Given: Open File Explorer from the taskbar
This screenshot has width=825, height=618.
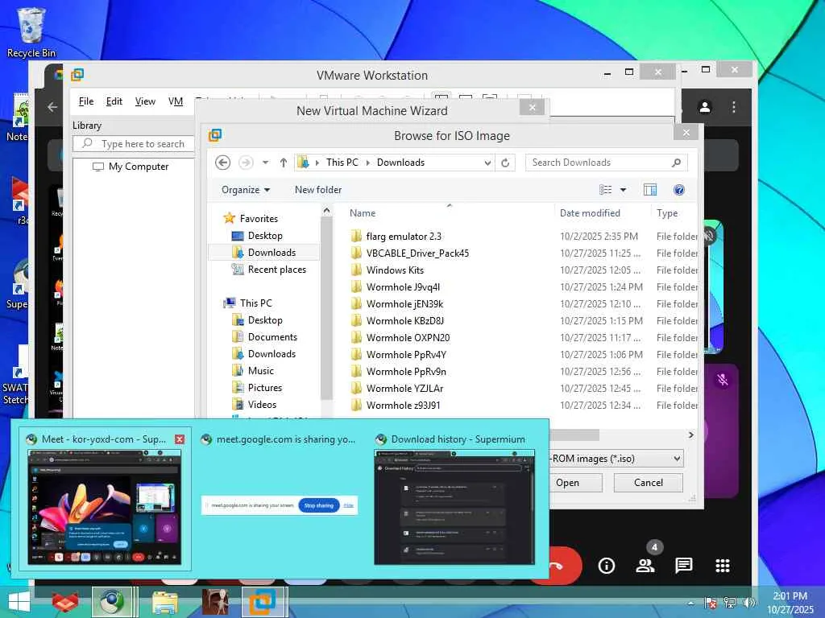Looking at the screenshot, I should click(164, 602).
